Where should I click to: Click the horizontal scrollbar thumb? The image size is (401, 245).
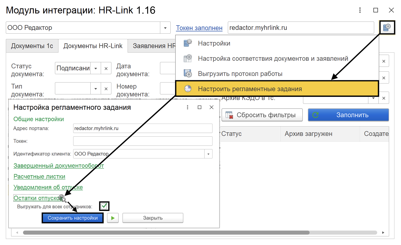tap(166, 233)
